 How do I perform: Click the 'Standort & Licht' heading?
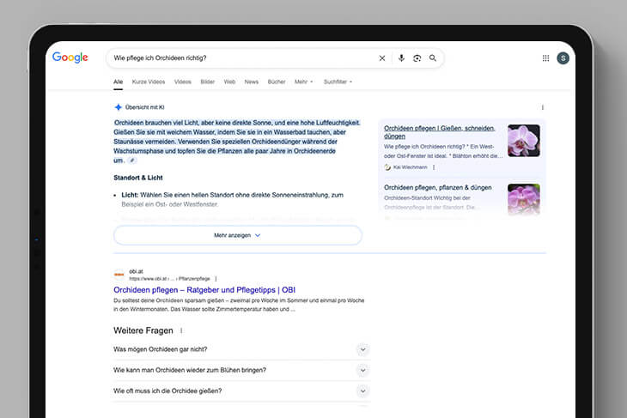click(138, 178)
